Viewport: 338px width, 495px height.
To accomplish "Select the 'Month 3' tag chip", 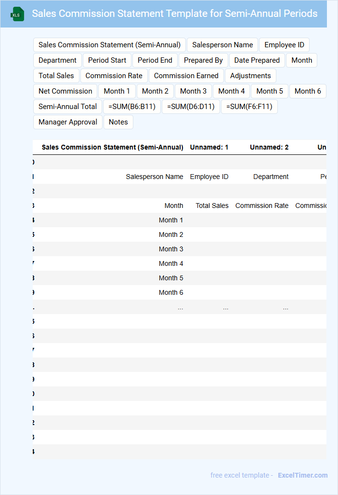I will tap(193, 91).
